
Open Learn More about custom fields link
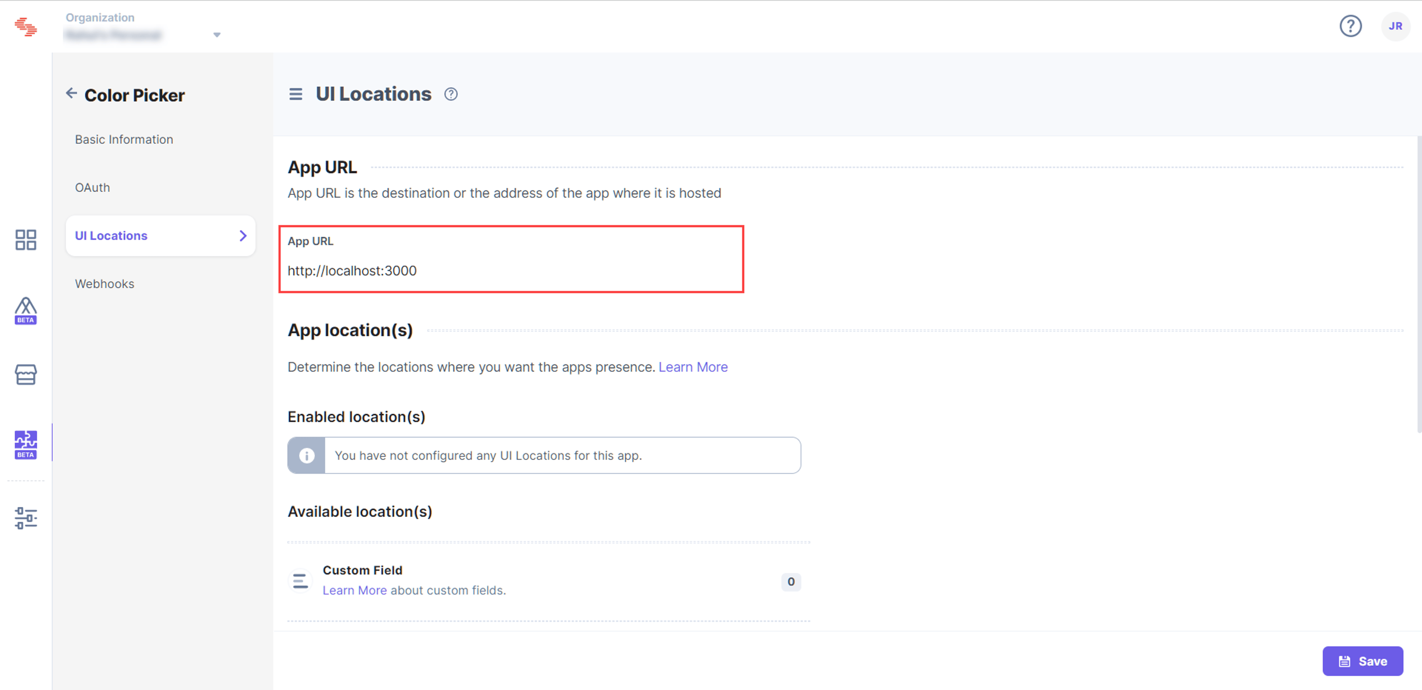pos(354,590)
